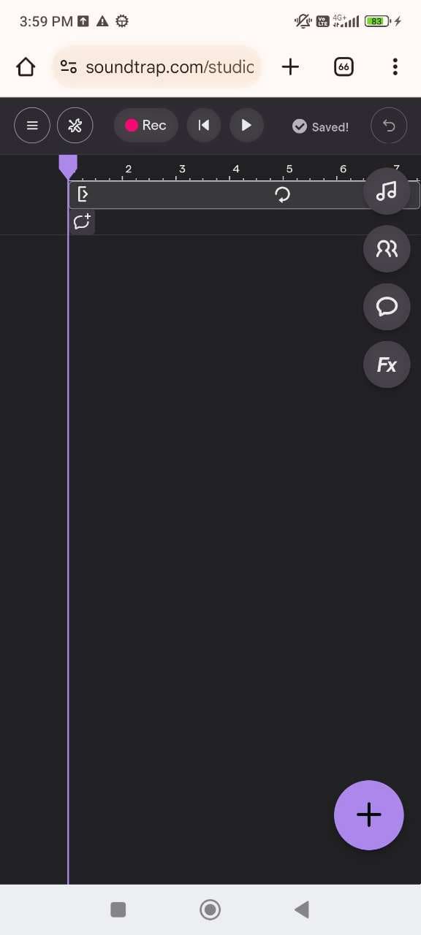
Task: Toggle recording with the Rec button
Action: [x=145, y=125]
